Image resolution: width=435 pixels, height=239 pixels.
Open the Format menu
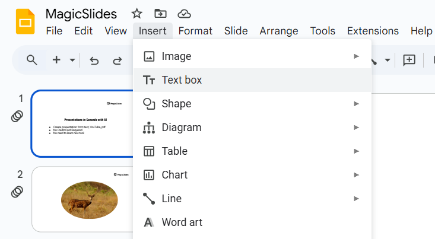195,31
